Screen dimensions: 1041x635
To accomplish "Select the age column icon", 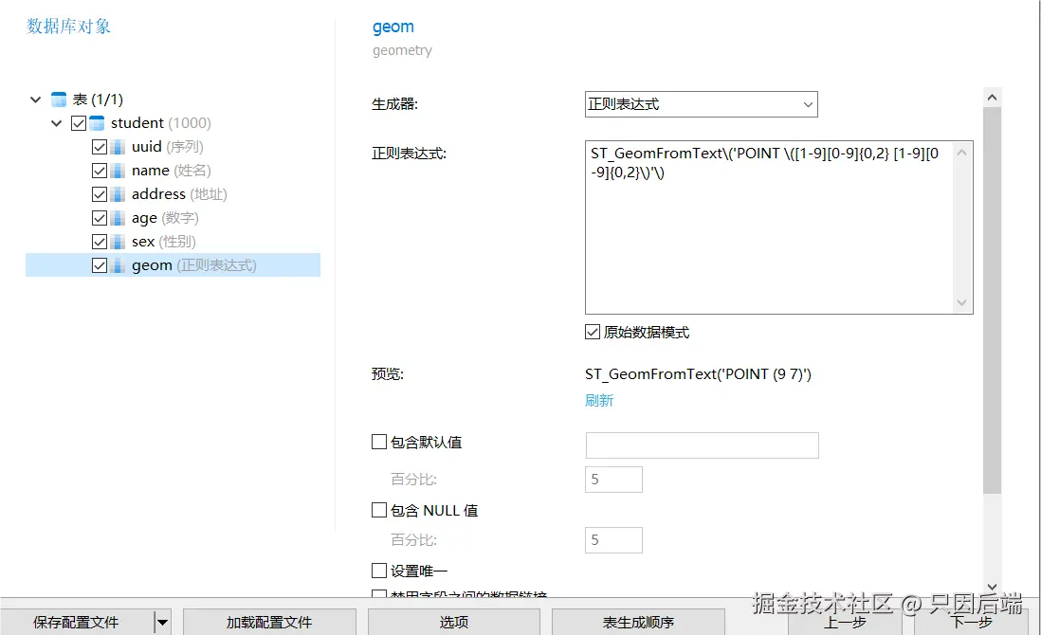I will [x=119, y=217].
